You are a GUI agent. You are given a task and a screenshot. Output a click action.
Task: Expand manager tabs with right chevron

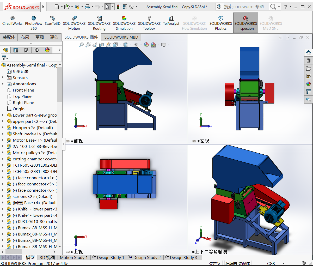tap(59, 50)
